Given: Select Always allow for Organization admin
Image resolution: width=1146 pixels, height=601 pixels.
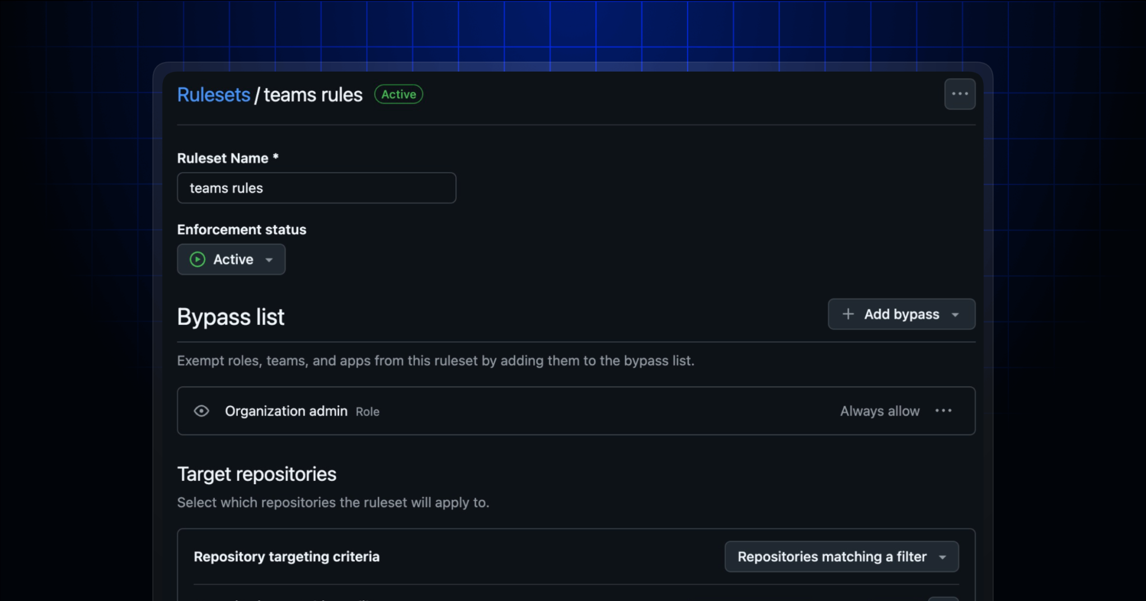Looking at the screenshot, I should pos(879,411).
